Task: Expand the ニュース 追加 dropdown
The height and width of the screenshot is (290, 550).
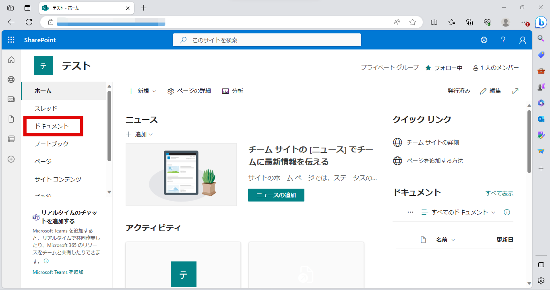Action: coord(139,134)
